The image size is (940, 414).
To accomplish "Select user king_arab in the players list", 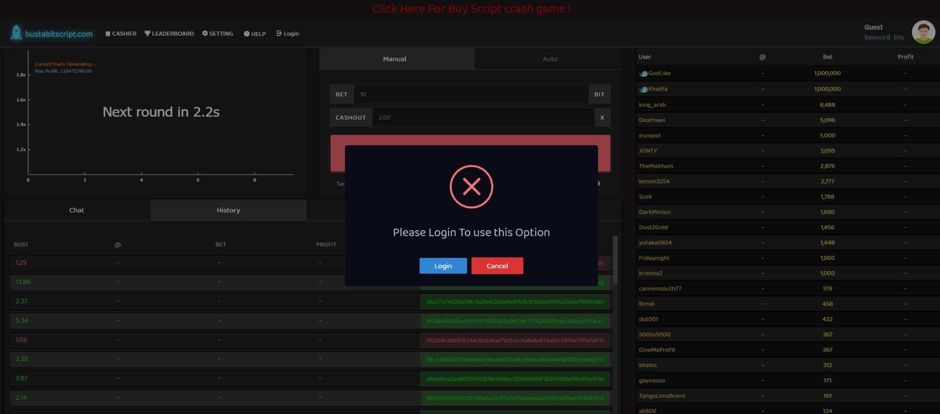I will click(652, 105).
